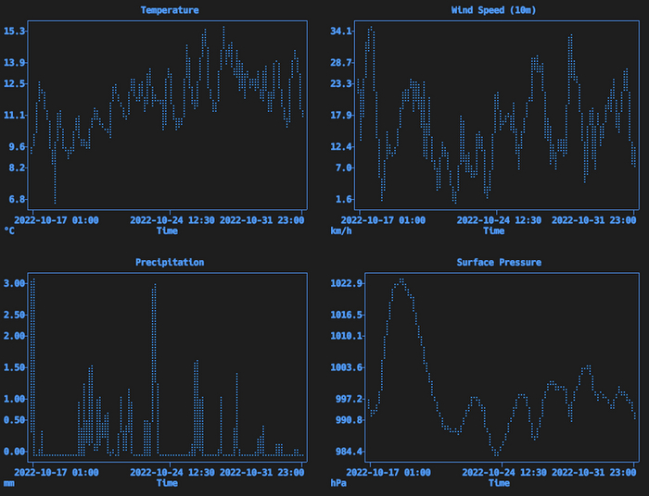Click the mm unit label under Precipitation chart
This screenshot has width=649, height=496.
point(9,482)
